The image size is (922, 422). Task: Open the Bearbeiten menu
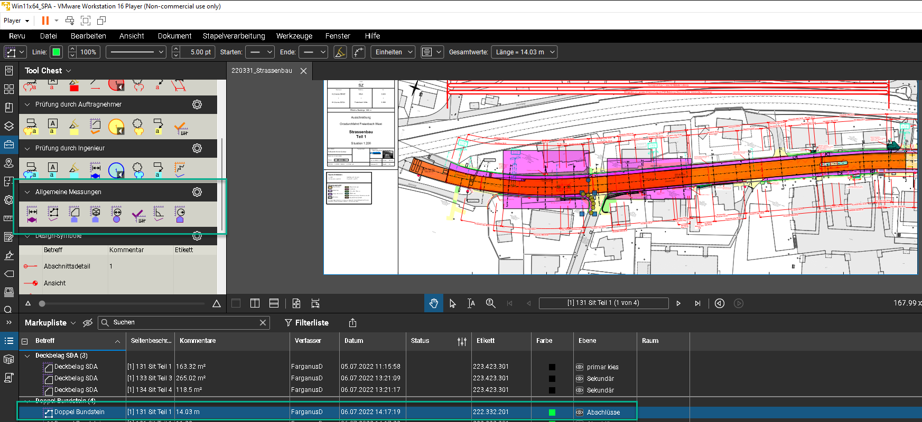point(88,36)
